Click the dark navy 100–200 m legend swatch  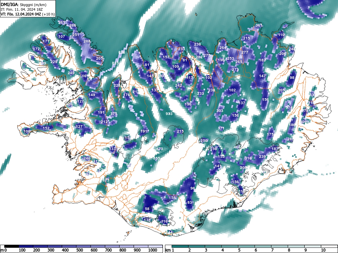[x=26, y=246]
